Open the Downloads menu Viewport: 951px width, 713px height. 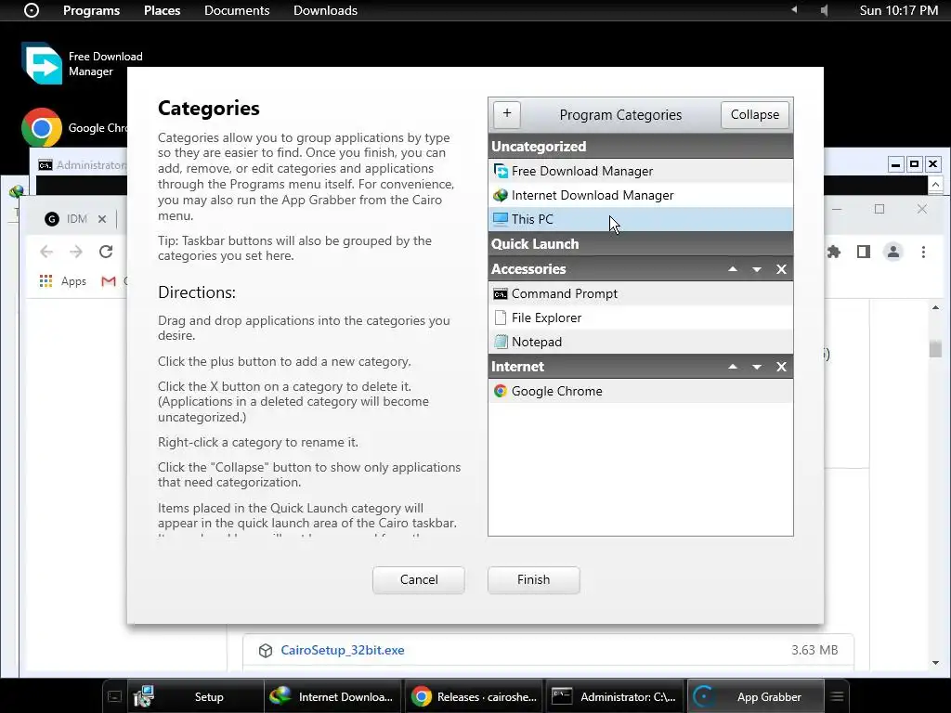point(325,10)
